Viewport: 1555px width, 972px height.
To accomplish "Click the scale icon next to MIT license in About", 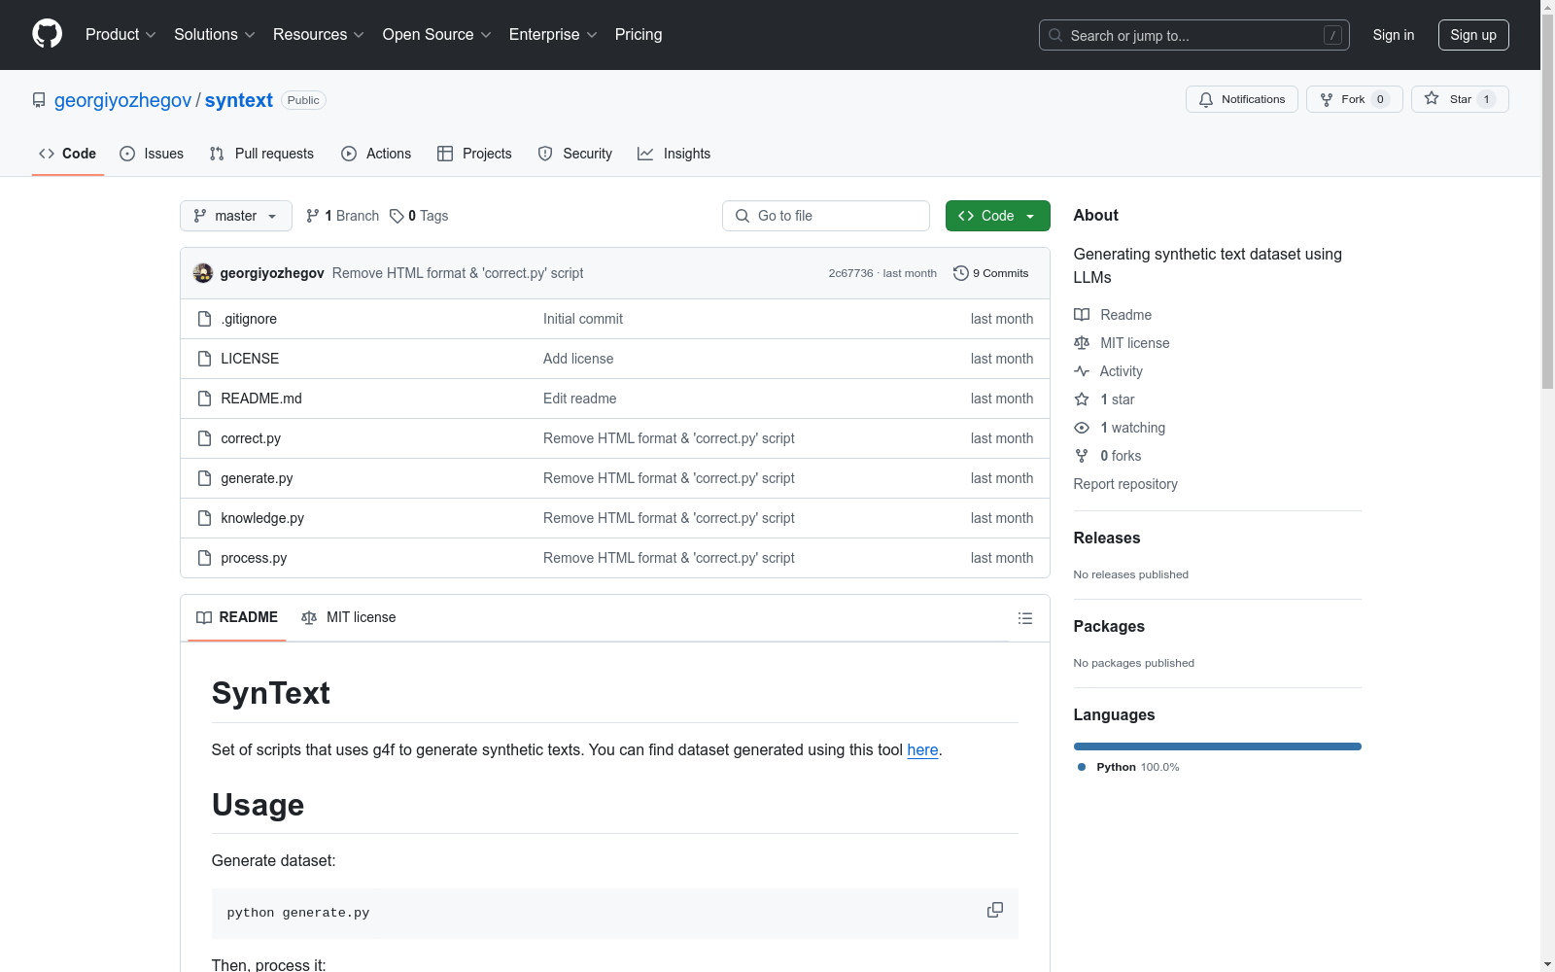I will pyautogui.click(x=1082, y=343).
